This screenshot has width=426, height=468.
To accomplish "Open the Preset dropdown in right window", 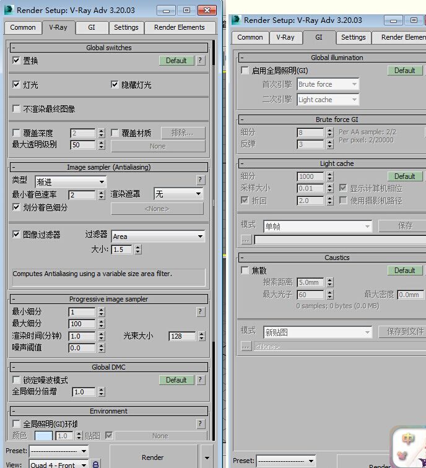I will point(286,461).
